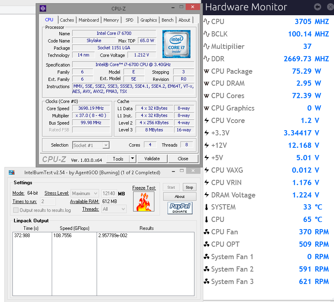Click the Multiplier x 37.0 value in CPU-Z
The width and height of the screenshot is (334, 302).
coord(91,115)
